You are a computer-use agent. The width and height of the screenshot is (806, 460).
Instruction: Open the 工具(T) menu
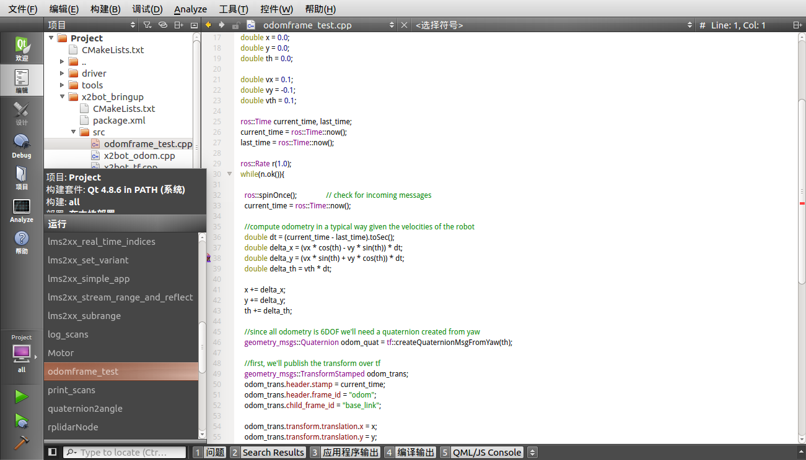coord(234,9)
